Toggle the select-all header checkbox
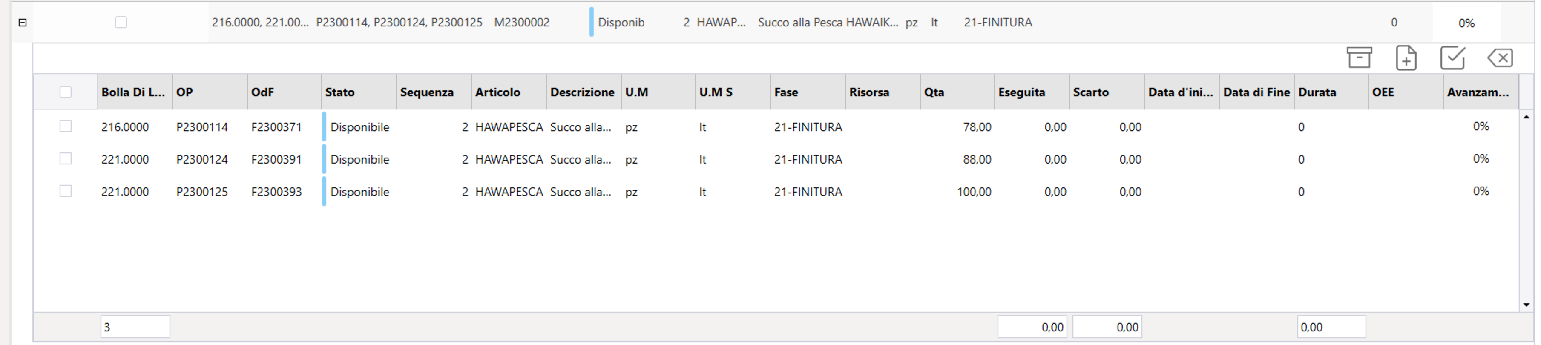 click(x=66, y=92)
